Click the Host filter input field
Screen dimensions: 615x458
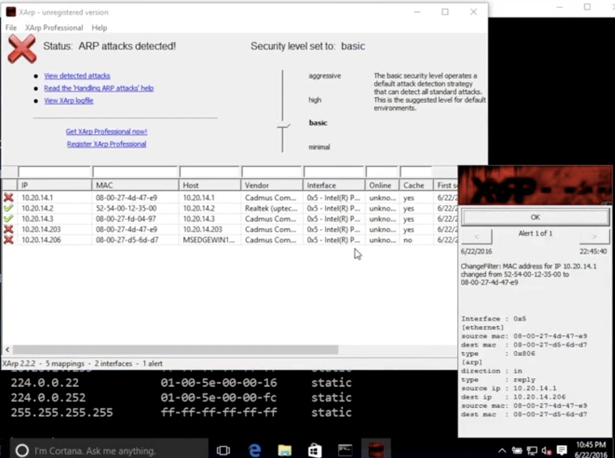point(209,171)
